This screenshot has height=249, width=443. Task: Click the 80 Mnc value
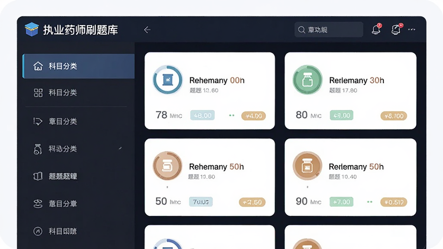tap(308, 115)
